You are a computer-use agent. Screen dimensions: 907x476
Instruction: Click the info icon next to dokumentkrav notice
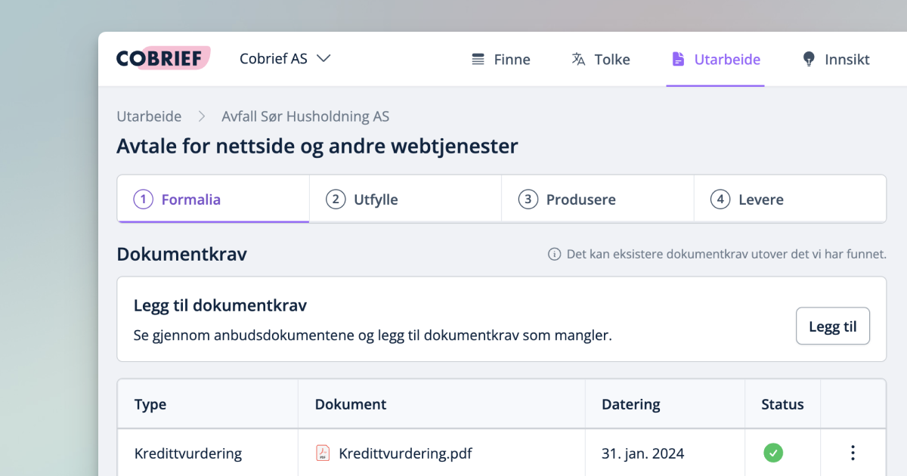point(555,254)
